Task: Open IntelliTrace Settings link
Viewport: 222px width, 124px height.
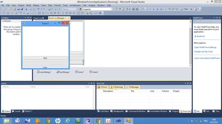Action: tap(205, 47)
